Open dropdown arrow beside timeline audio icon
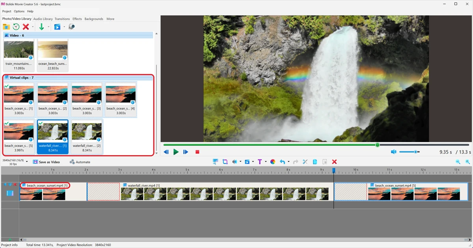Image resolution: width=473 pixels, height=248 pixels. [240, 162]
